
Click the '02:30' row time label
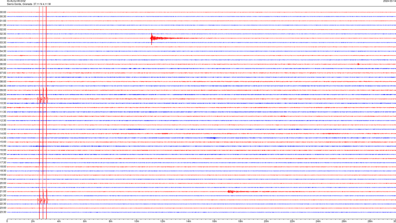click(x=3, y=34)
